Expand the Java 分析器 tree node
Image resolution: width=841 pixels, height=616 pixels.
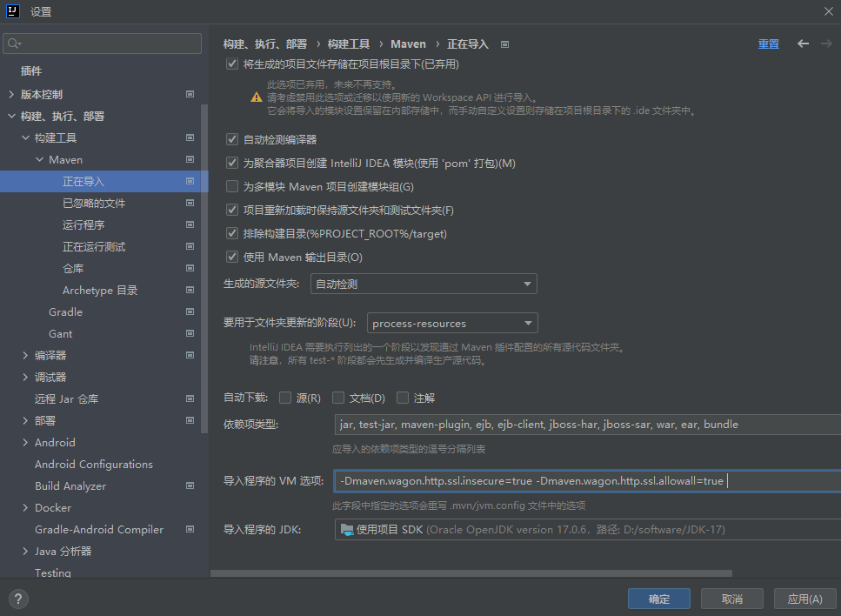[25, 551]
